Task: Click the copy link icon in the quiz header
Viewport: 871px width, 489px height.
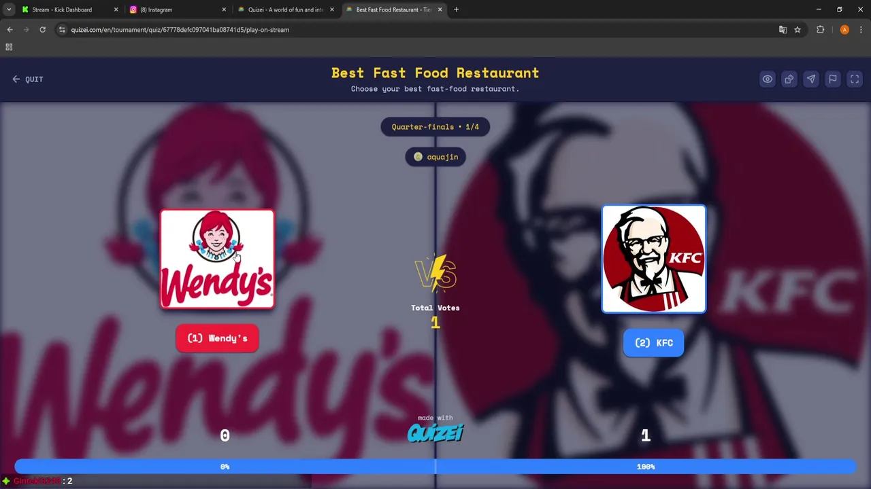Action: (789, 79)
